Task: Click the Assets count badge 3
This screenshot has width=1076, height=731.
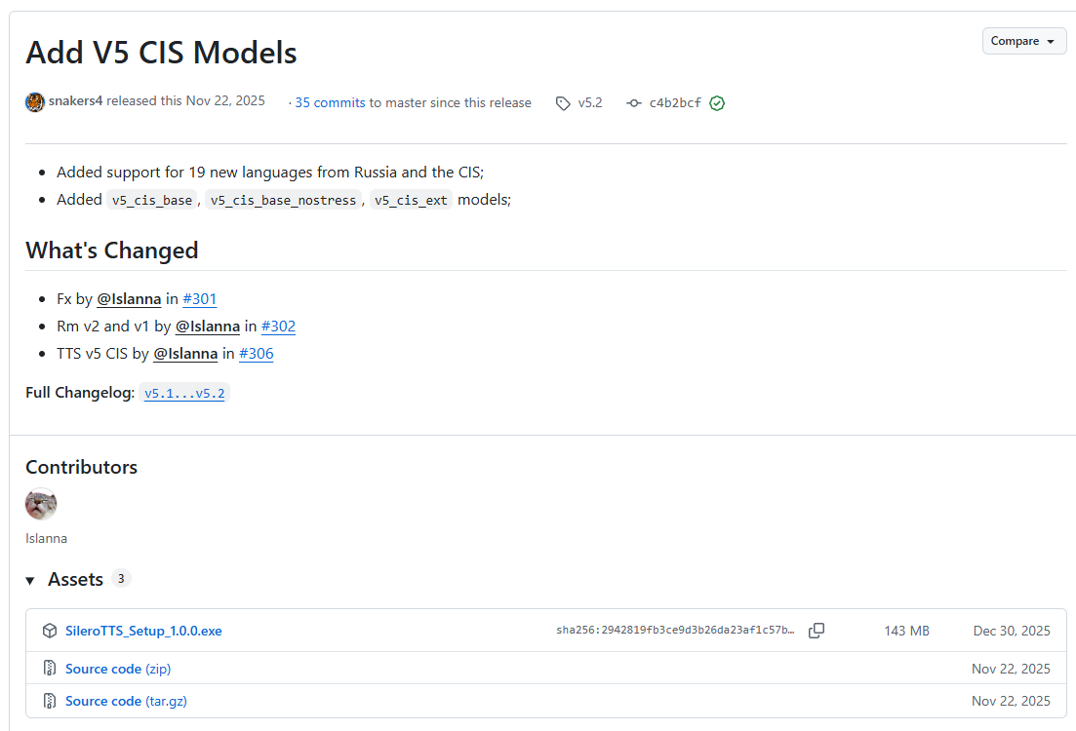Action: click(121, 579)
